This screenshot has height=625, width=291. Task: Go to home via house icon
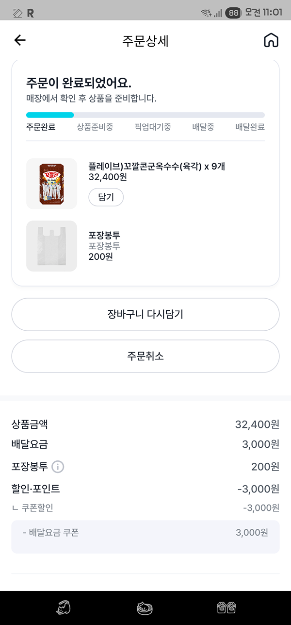tap(271, 40)
